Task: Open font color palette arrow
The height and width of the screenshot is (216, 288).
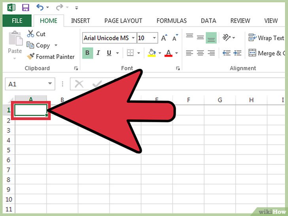Action: coord(176,53)
